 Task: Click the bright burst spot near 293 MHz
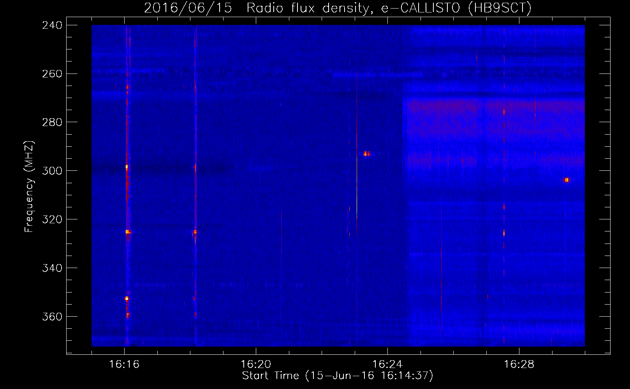367,154
